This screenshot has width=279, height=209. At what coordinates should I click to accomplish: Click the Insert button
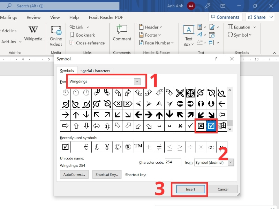point(190,189)
